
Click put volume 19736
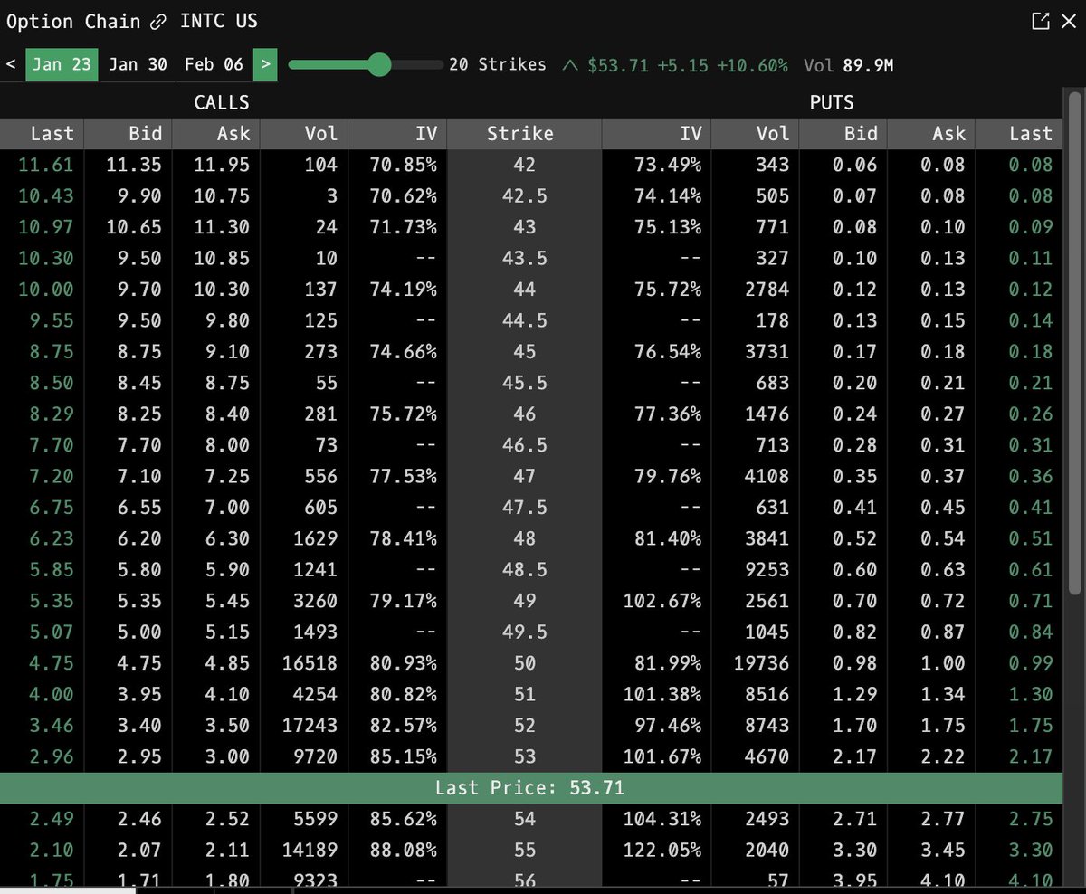point(762,663)
